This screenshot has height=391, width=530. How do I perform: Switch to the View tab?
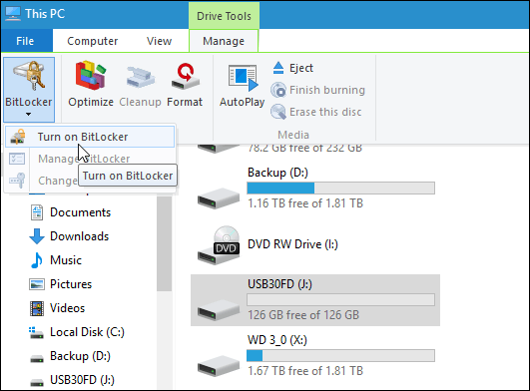(159, 41)
